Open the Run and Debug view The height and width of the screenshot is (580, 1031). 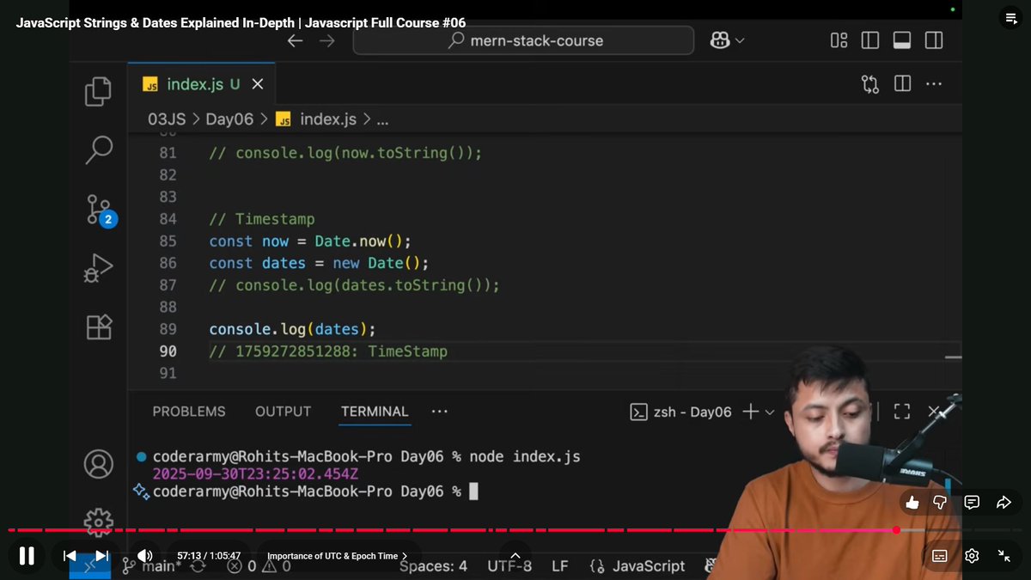coord(98,267)
